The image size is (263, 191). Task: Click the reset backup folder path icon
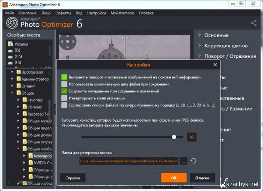[193, 161]
